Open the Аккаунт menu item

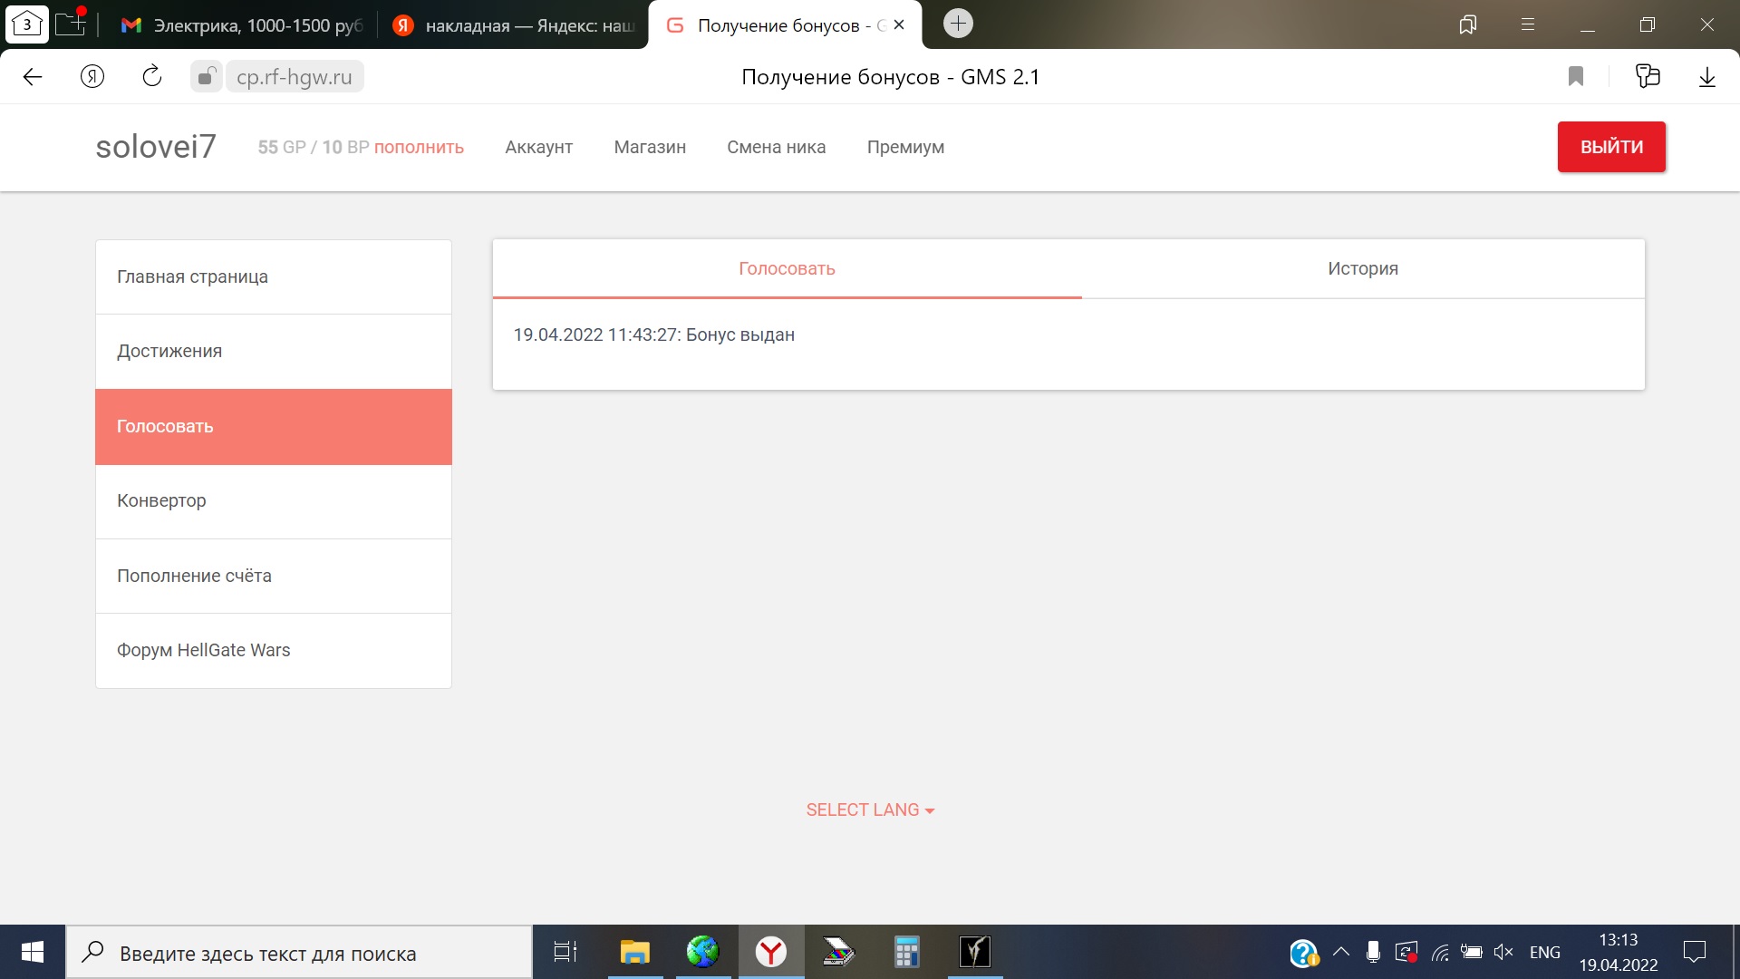click(539, 147)
